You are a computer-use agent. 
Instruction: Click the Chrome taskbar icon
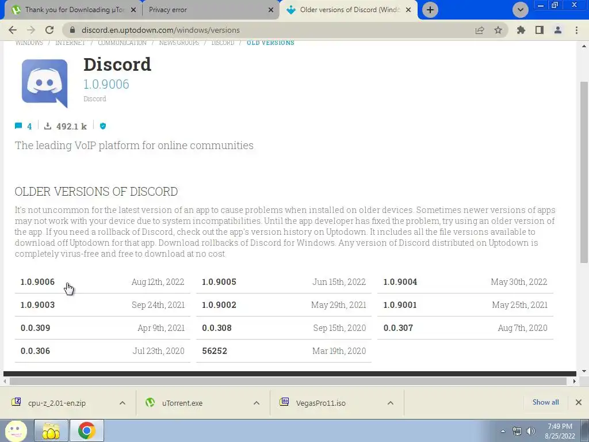pyautogui.click(x=87, y=431)
